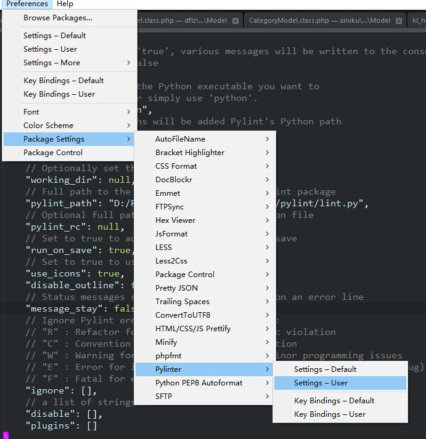Viewport: 426px width, 439px height.
Task: Select Package Control below Package Settings
Action: pos(53,153)
